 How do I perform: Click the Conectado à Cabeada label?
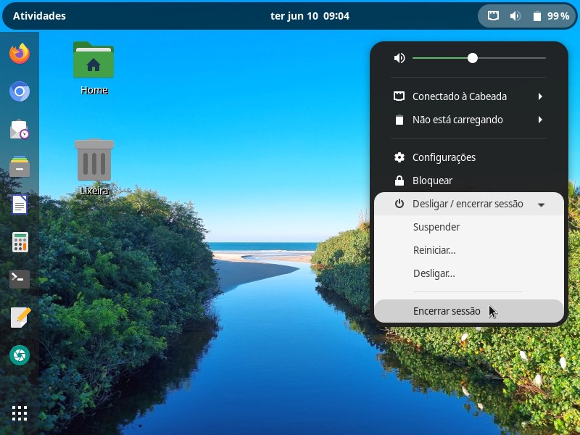coord(460,96)
